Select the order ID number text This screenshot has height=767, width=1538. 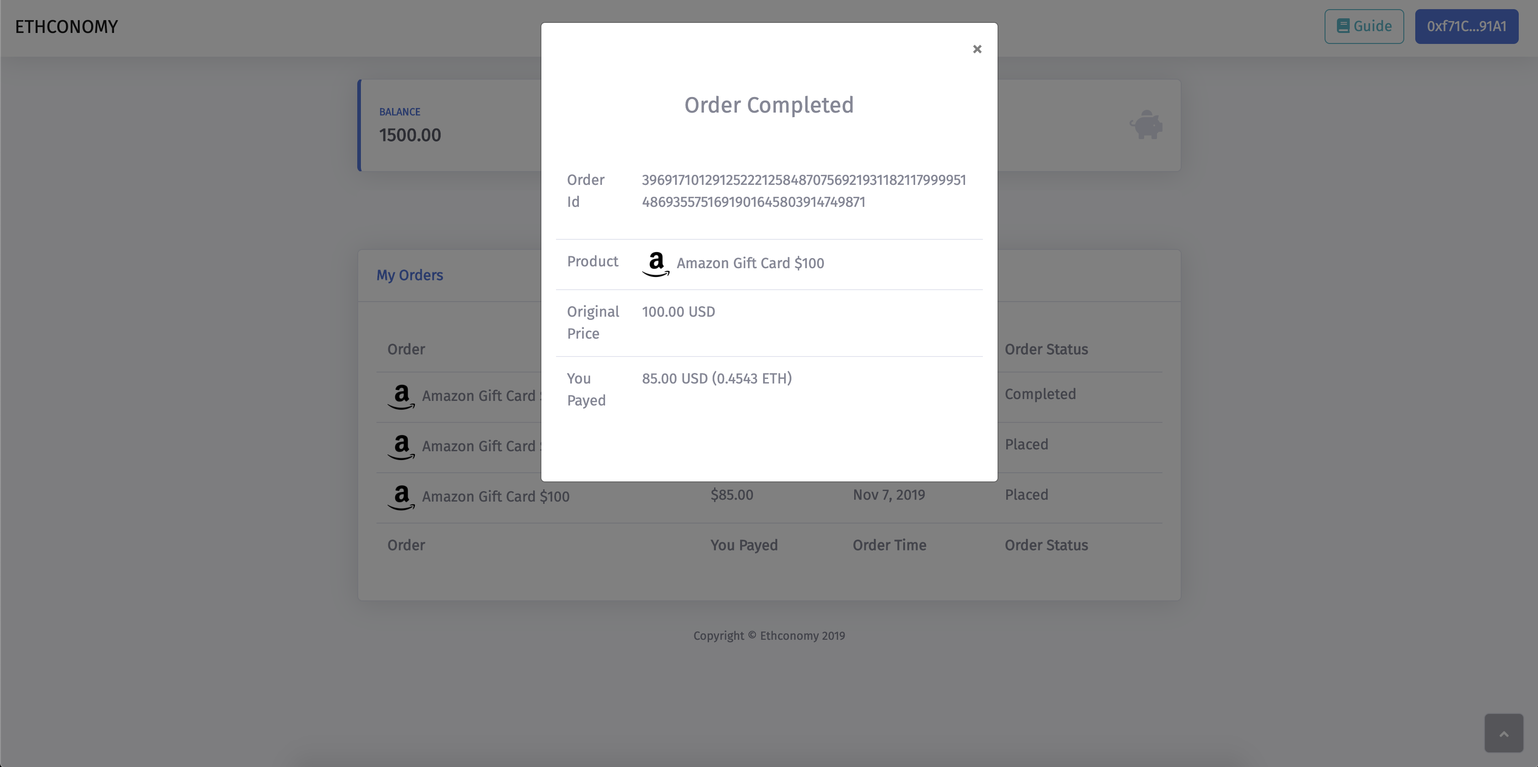(804, 191)
